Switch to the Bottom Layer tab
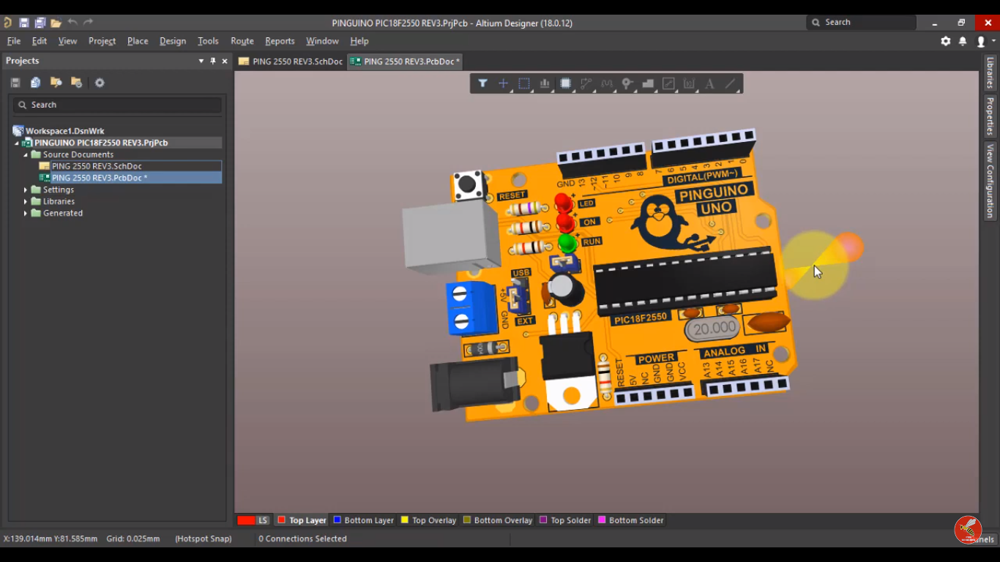Screen dimensions: 1000x562 click(x=363, y=520)
